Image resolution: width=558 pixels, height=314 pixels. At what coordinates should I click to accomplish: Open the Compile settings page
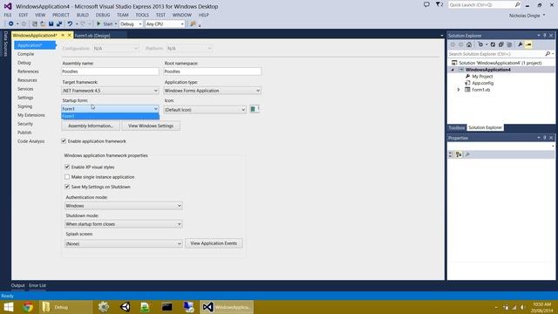coord(25,54)
